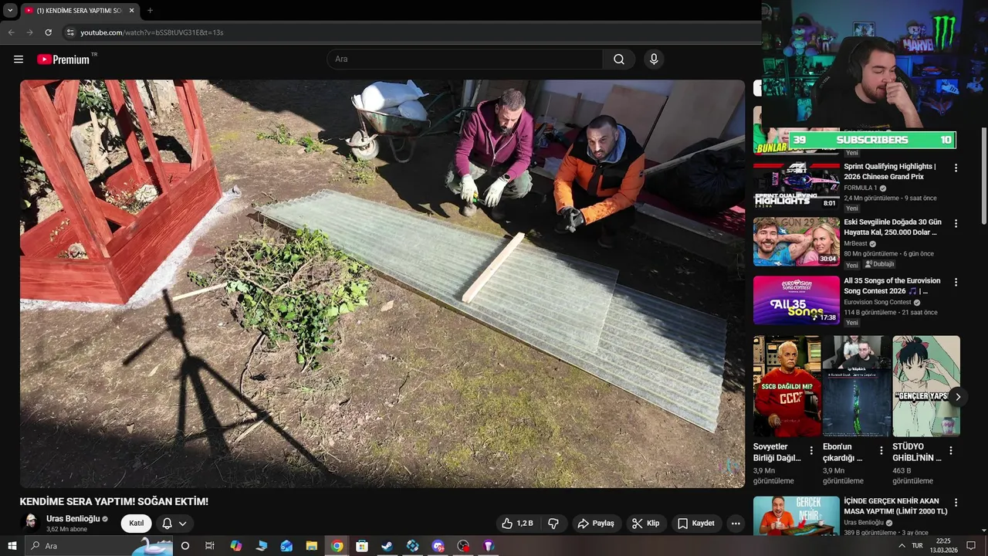988x556 pixels.
Task: Open Sprint Qualifying Highlights video thumbnail
Action: click(x=797, y=186)
